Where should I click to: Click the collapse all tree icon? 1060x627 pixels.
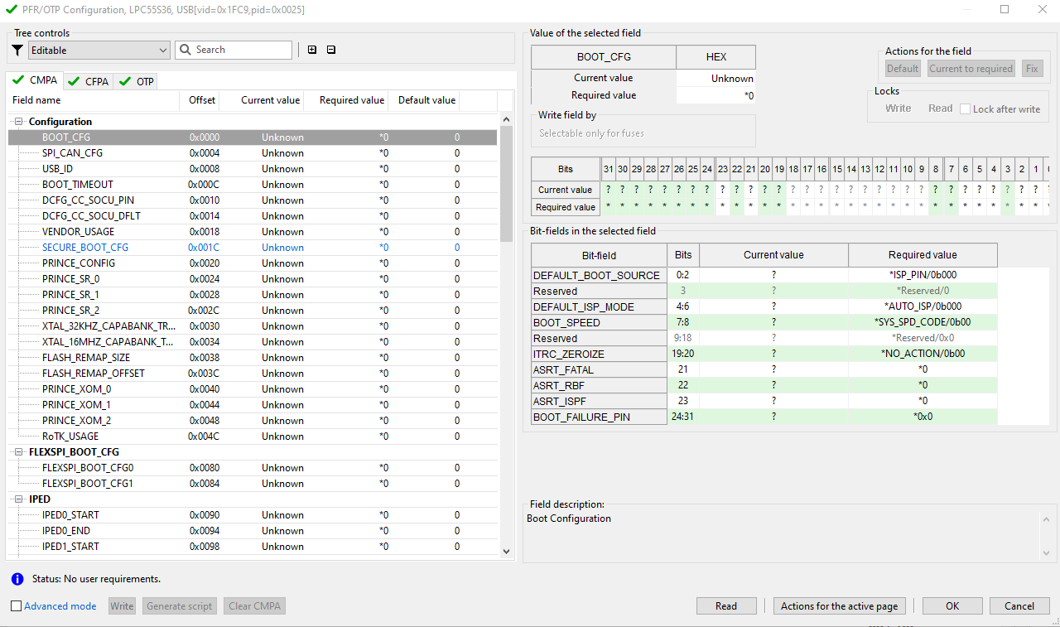click(x=331, y=50)
